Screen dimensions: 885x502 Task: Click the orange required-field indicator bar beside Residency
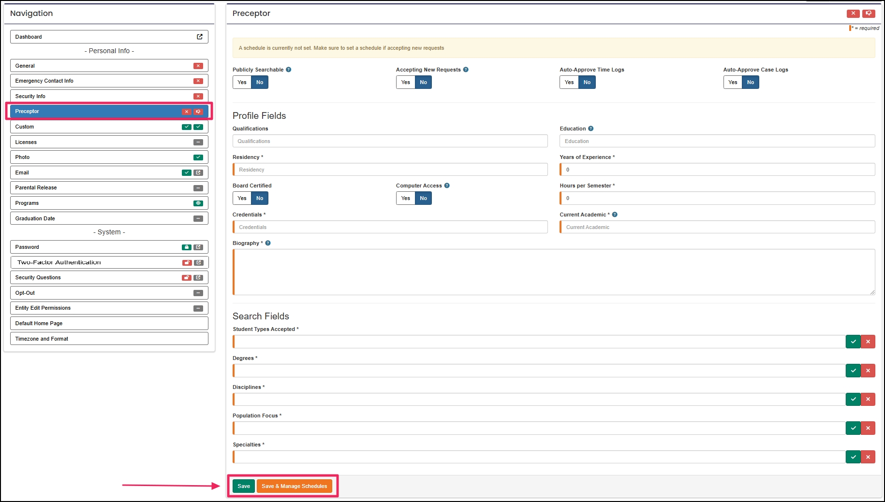coord(234,169)
